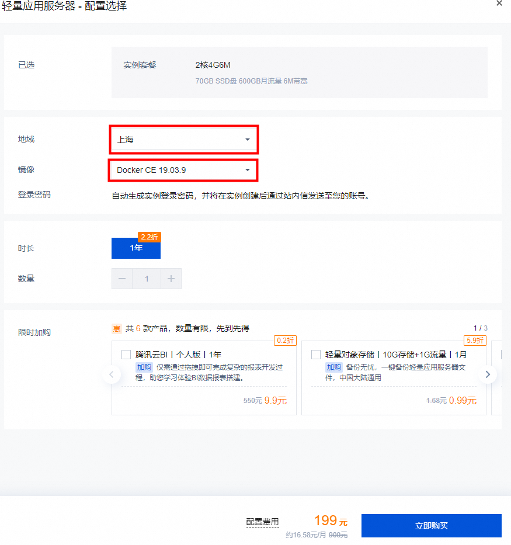Go to next add-on page arrow

(488, 374)
